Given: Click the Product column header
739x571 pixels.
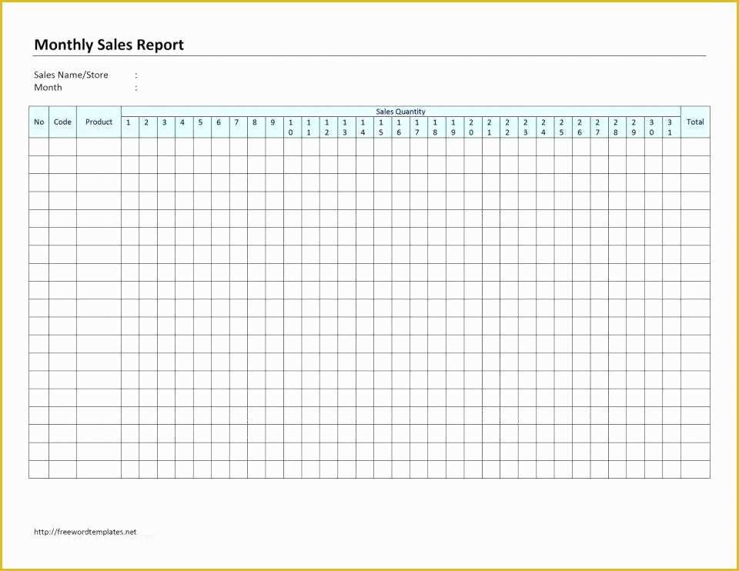Looking at the screenshot, I should tap(99, 122).
